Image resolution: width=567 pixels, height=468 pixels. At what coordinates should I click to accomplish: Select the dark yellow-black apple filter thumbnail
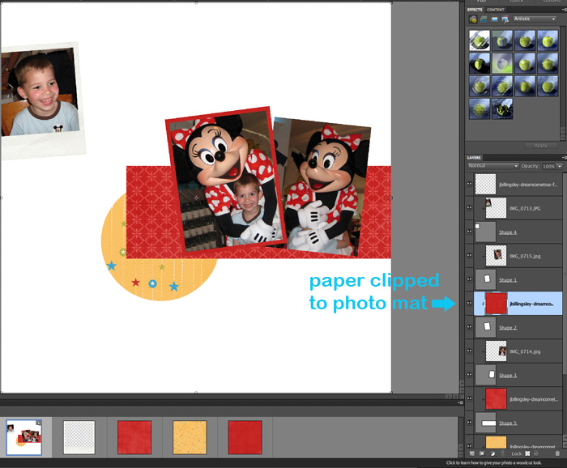[502, 108]
